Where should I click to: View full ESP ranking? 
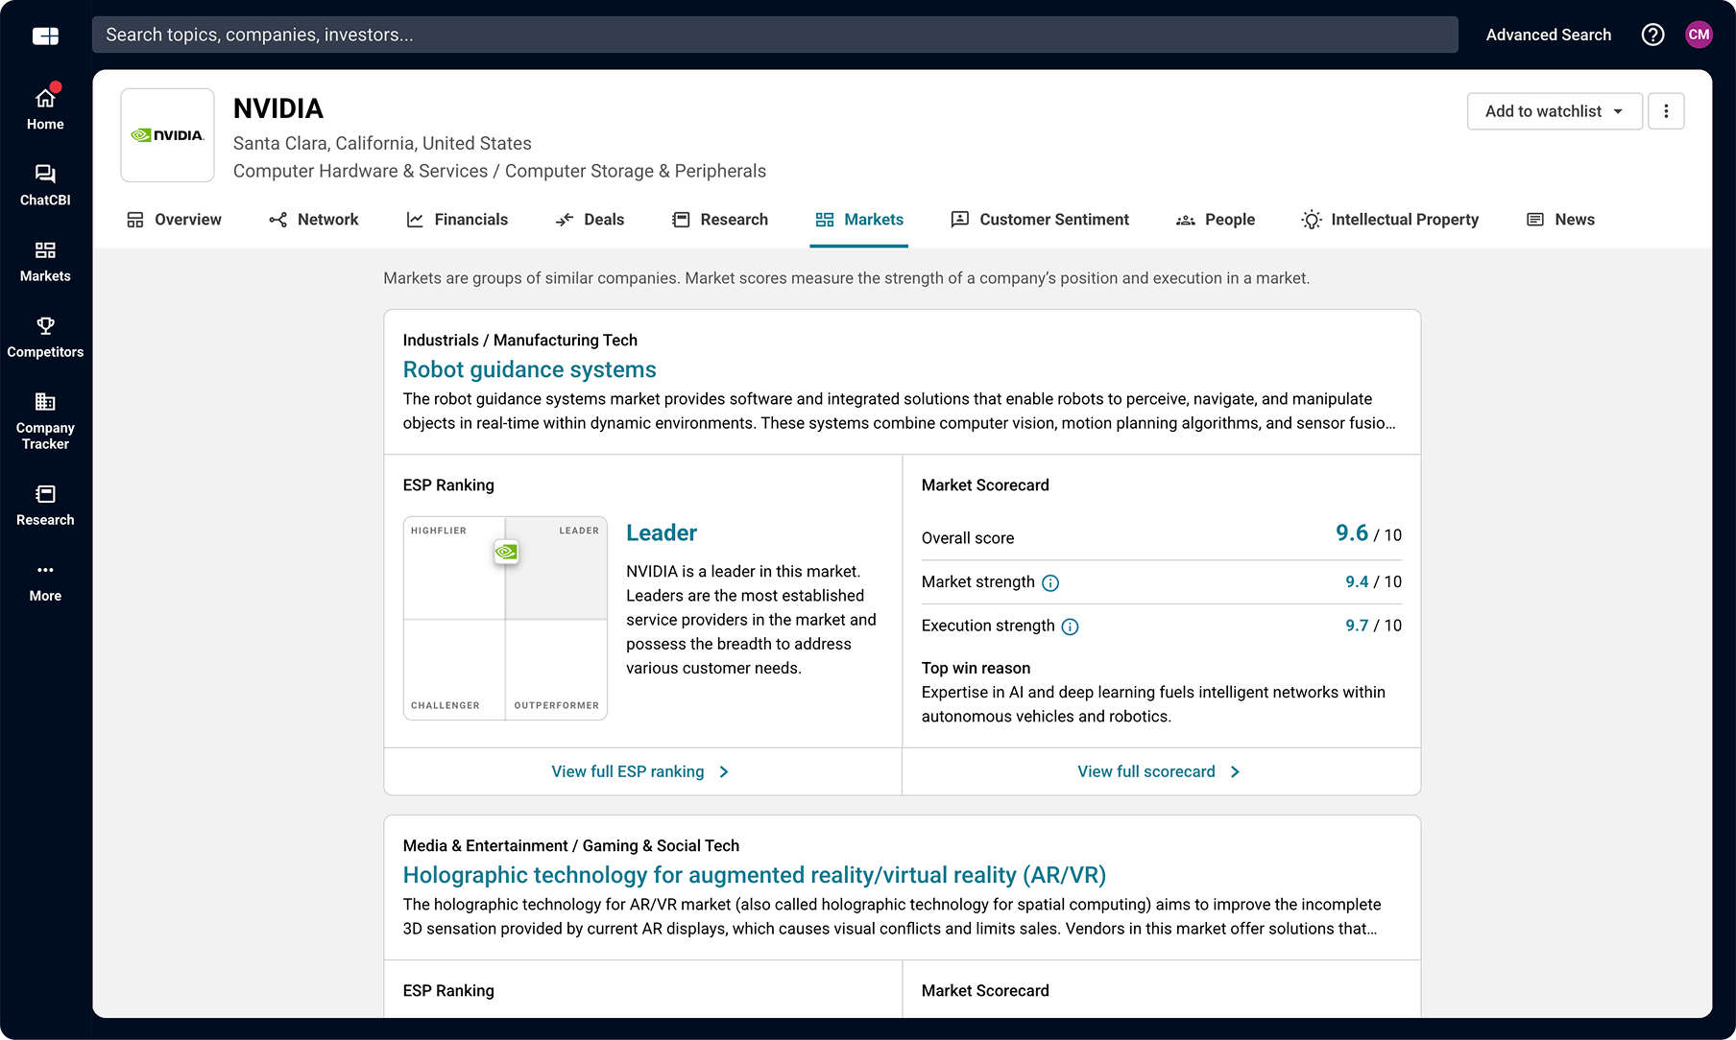[x=640, y=771]
